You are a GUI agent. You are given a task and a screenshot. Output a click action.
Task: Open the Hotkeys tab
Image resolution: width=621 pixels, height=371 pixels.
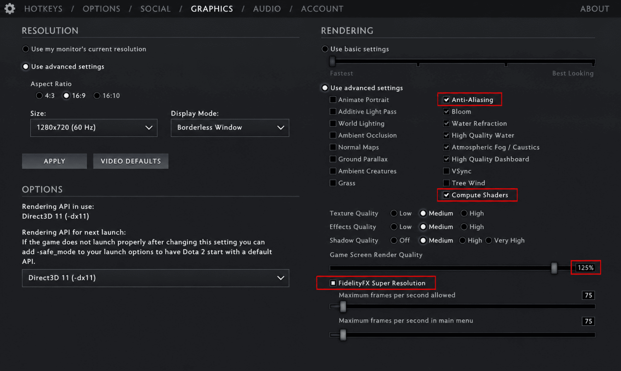pyautogui.click(x=43, y=9)
